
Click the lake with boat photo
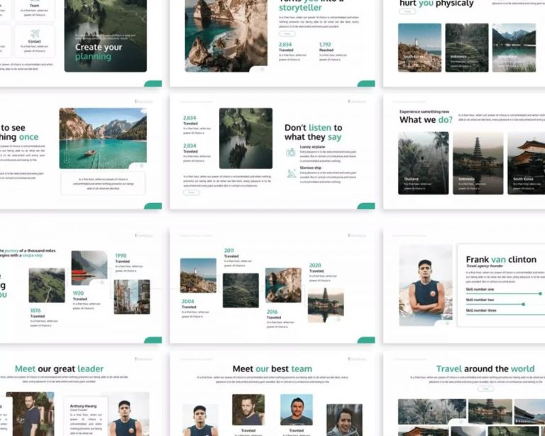[103, 138]
